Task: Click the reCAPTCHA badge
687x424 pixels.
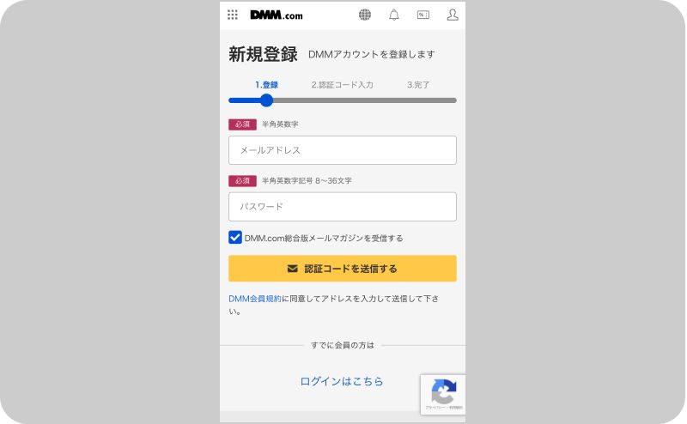Action: [443, 395]
